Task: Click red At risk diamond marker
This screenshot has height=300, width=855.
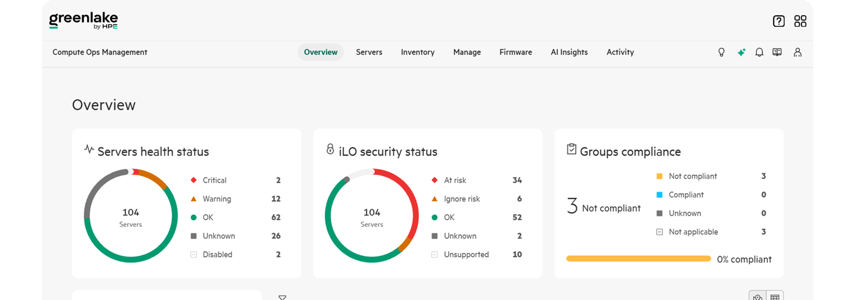Action: coord(435,180)
